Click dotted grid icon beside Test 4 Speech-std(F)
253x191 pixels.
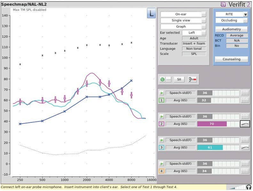[x=245, y=164]
